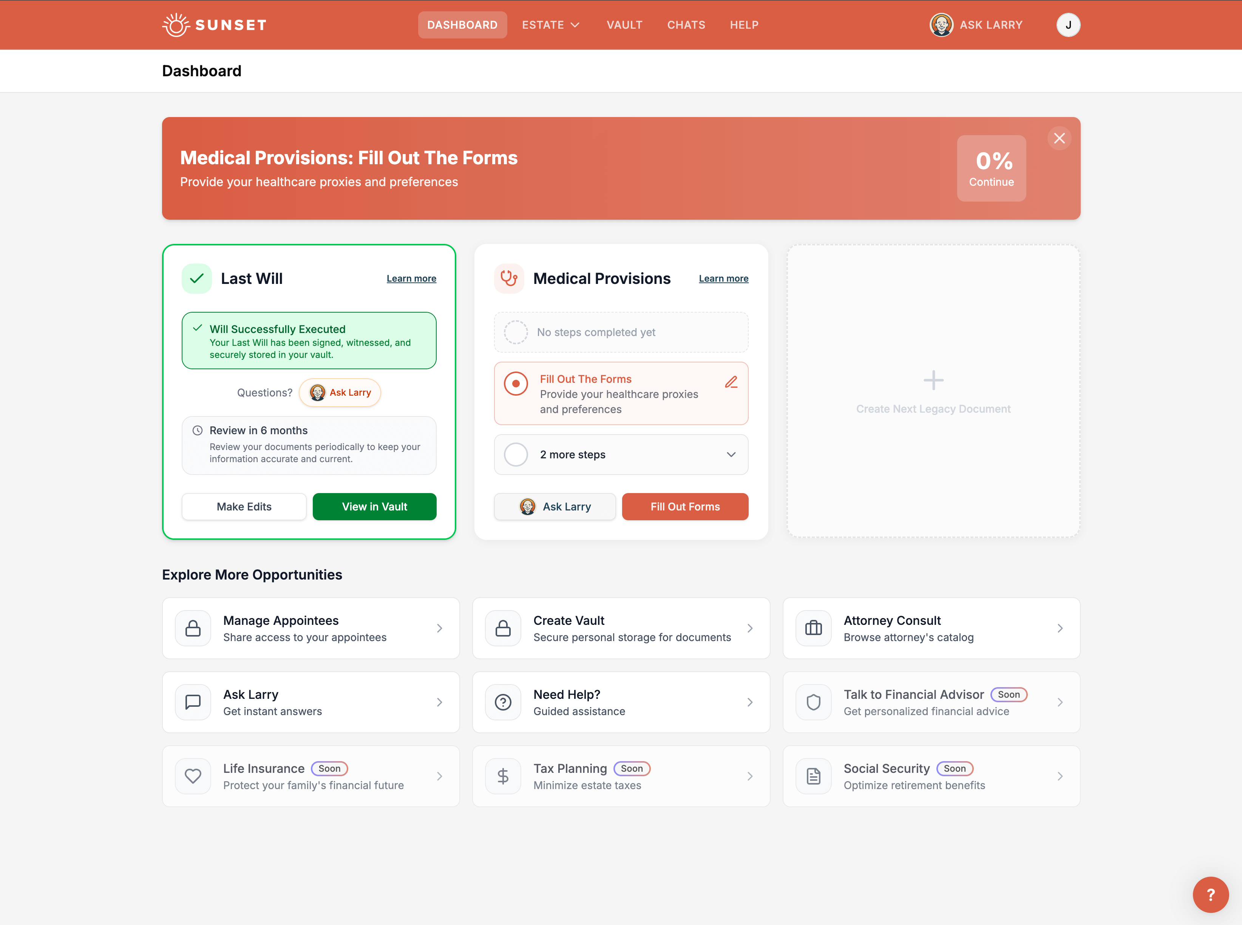The height and width of the screenshot is (925, 1242).
Task: Click the No steps completed yet circle
Action: point(515,332)
